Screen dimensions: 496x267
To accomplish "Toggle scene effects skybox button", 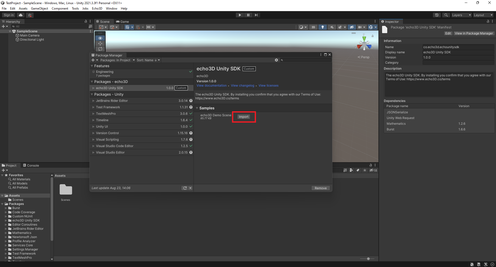I will tap(340, 27).
